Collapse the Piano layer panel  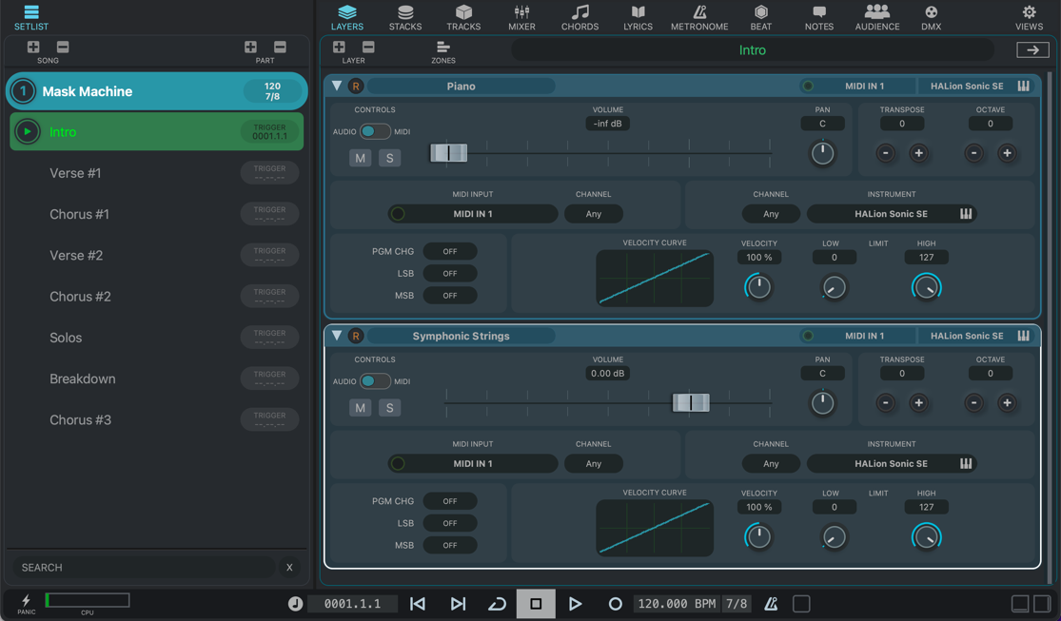[x=337, y=86]
